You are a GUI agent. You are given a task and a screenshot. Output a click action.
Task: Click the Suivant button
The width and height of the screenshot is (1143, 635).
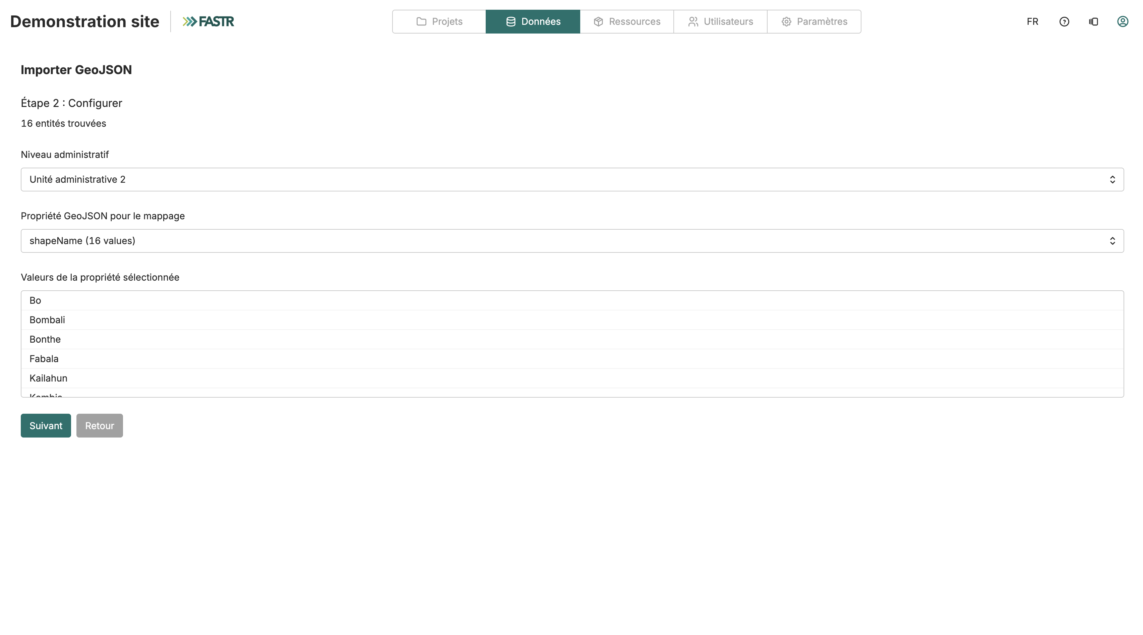(46, 425)
